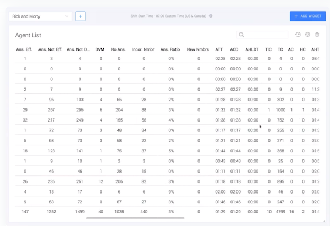The height and width of the screenshot is (226, 330).
Task: Click the add dashboard plus icon
Action: (80, 16)
